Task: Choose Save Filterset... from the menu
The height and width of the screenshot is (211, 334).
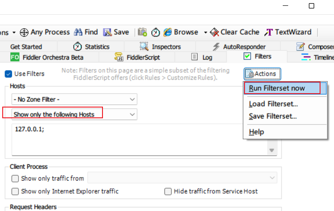Action: click(273, 116)
